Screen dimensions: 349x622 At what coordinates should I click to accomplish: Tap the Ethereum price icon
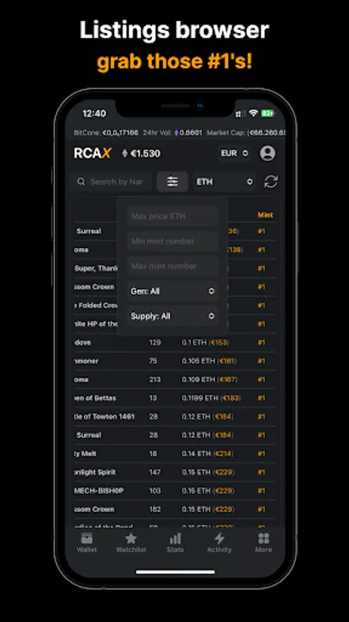[x=125, y=153]
